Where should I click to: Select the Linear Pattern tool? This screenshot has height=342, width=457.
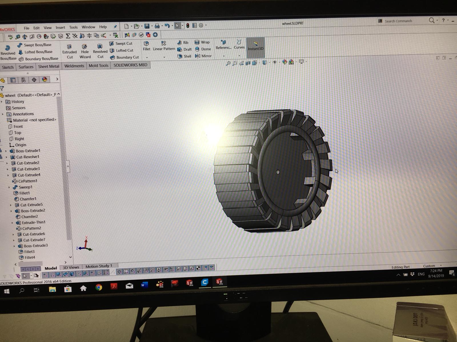[164, 44]
